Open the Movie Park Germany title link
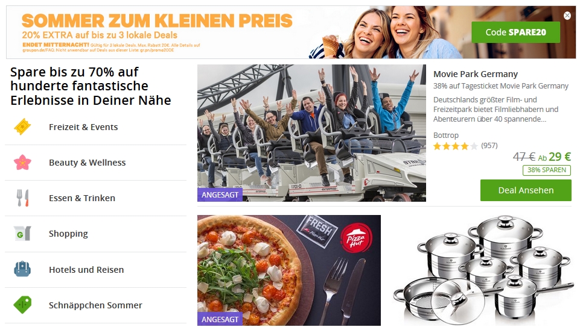Image resolution: width=580 pixels, height=327 pixels. tap(476, 74)
